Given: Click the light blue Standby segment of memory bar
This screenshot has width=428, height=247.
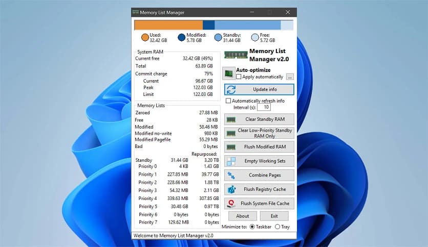Looking at the screenshot, I should [x=247, y=26].
